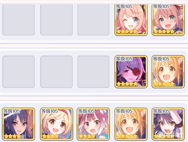
Task: Click 等级105 label on dark blue-haired girl
Action: tap(12, 111)
